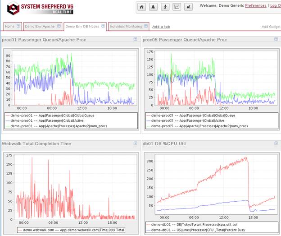Click the Webwalk Total Completion Time title
The height and width of the screenshot is (236, 281).
click(x=36, y=143)
